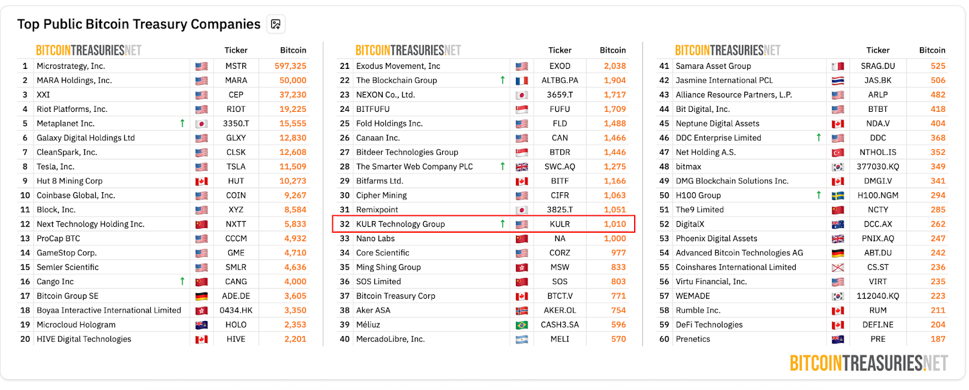Image resolution: width=969 pixels, height=390 pixels.
Task: Click the French flag in The Blockchain Group row
Action: [x=521, y=80]
